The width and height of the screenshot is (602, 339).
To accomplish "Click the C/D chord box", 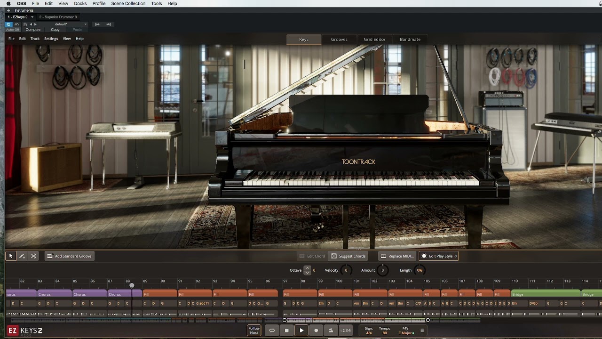I will [418, 304].
